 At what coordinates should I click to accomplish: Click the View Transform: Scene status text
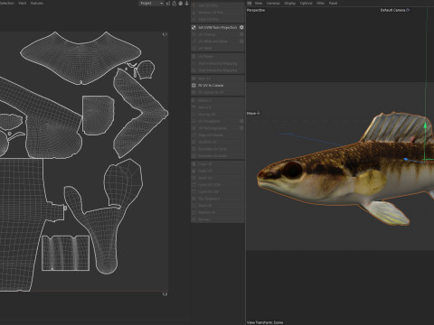pos(265,322)
